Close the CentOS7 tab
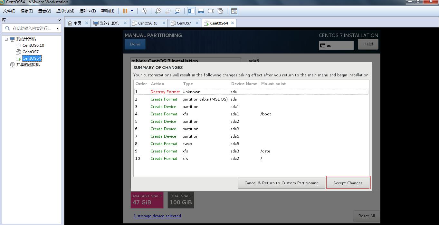Screen dimensions: 439x225 click(x=197, y=23)
